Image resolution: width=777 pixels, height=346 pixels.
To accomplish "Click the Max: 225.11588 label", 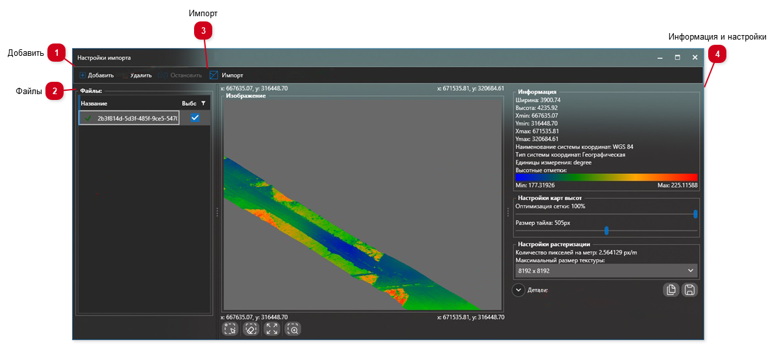I will (677, 185).
